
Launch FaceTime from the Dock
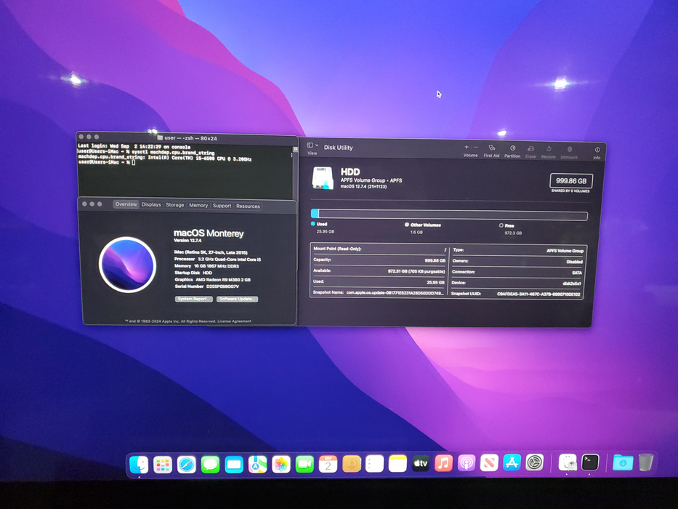point(304,465)
